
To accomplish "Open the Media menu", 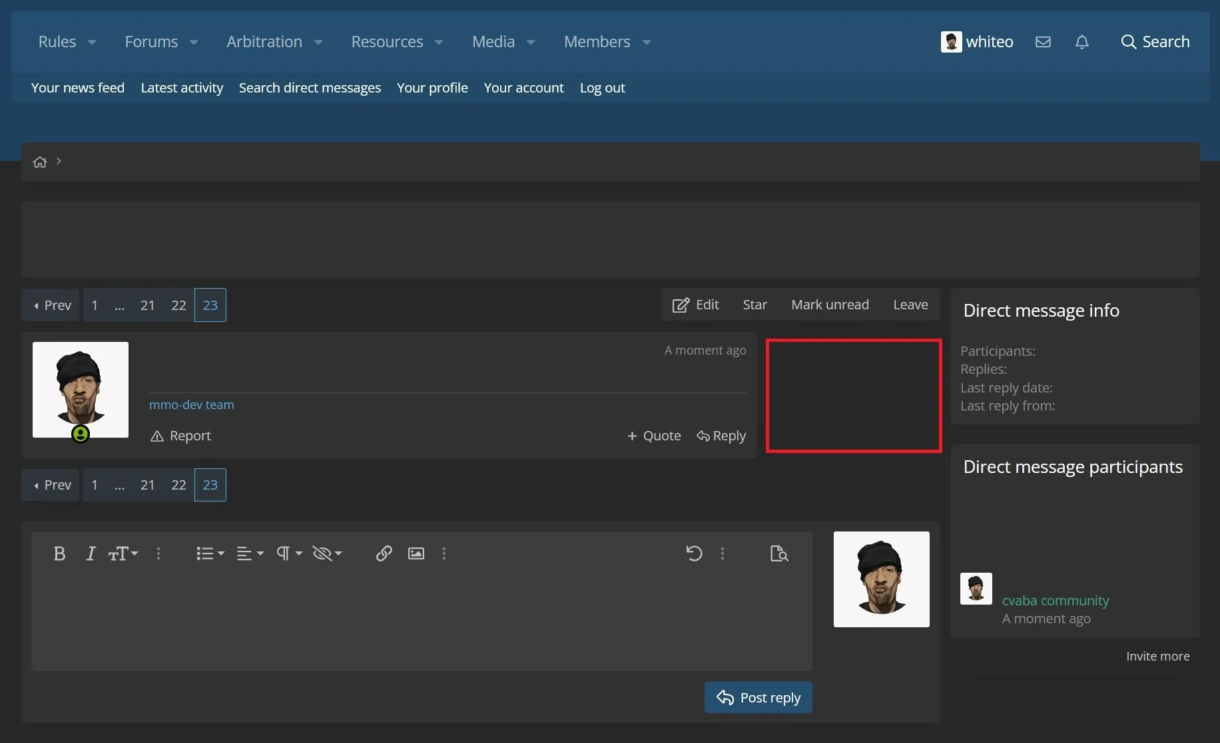I will (493, 42).
